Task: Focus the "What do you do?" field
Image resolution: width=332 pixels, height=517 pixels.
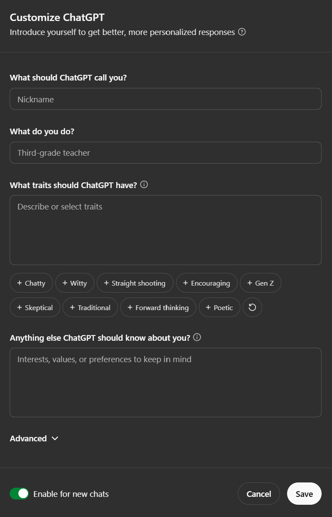Action: point(166,153)
